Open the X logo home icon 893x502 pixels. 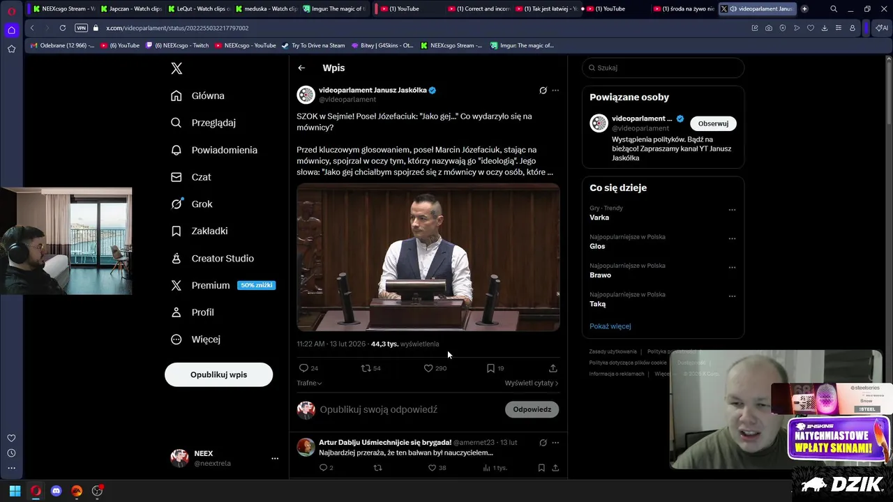177,68
